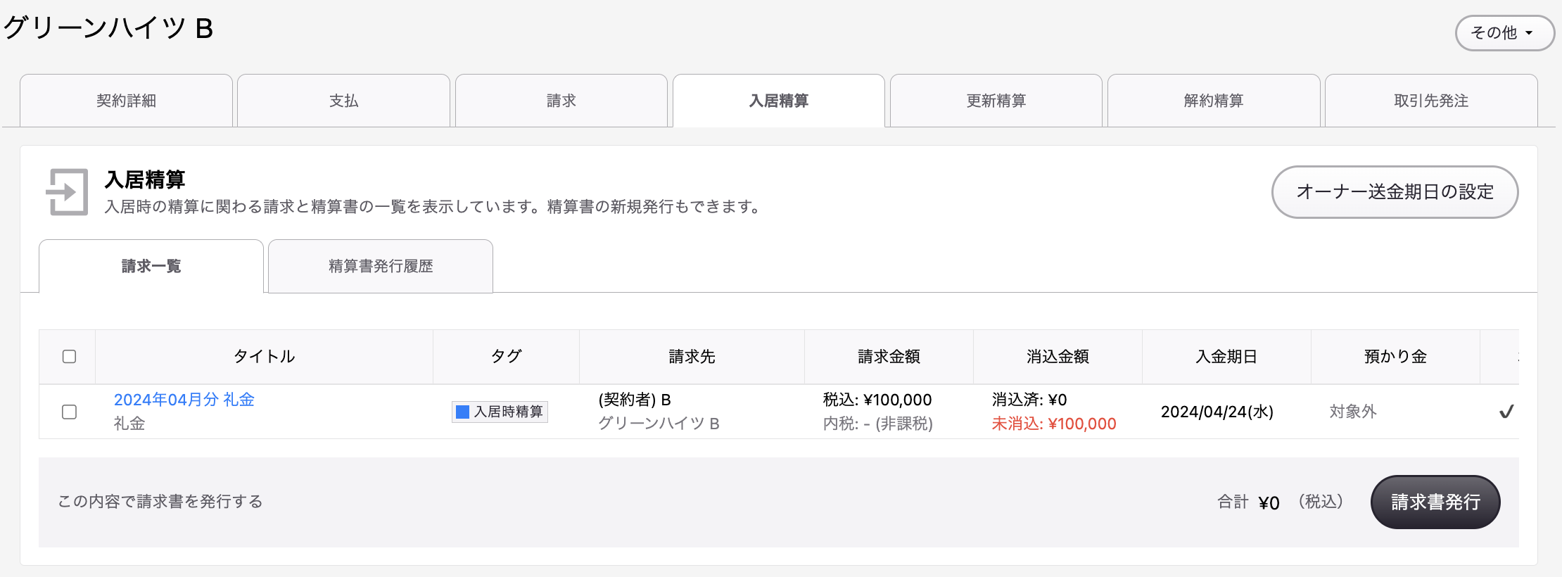The height and width of the screenshot is (577, 1562).
Task: Open the 解約精算 tab
Action: (x=1213, y=101)
